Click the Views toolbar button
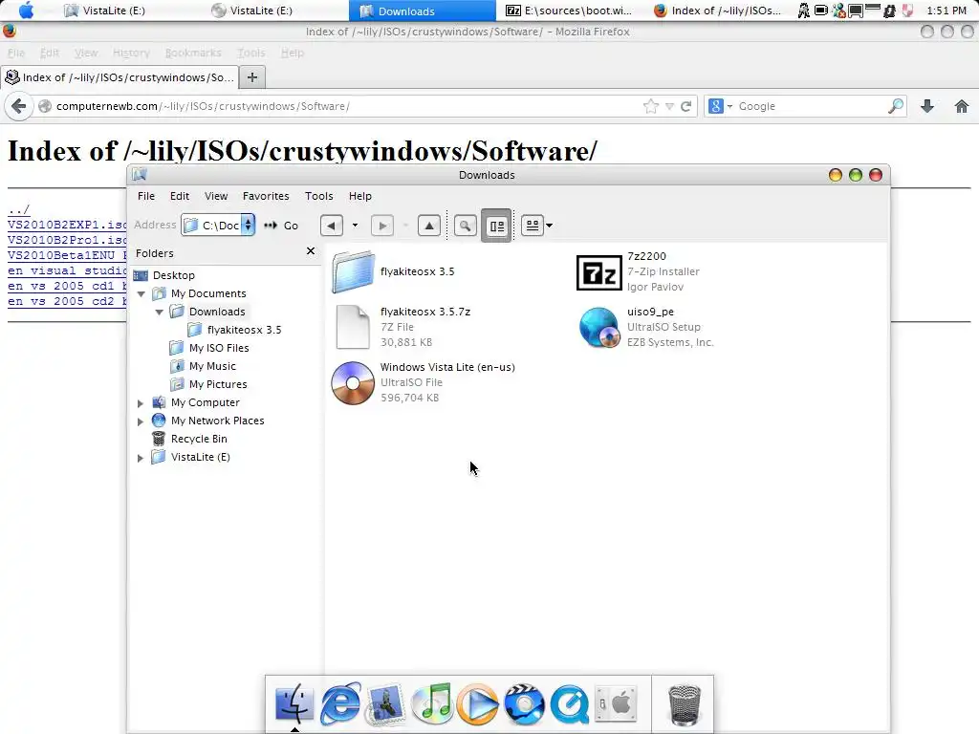 (x=532, y=226)
